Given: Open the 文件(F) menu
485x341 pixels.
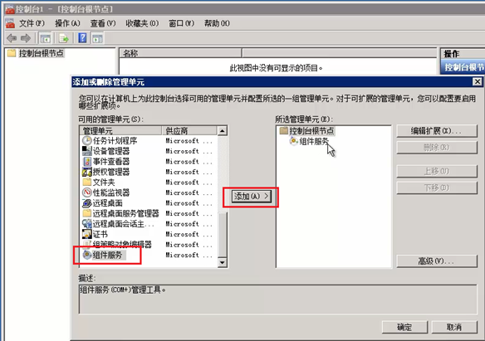Looking at the screenshot, I should click(32, 23).
